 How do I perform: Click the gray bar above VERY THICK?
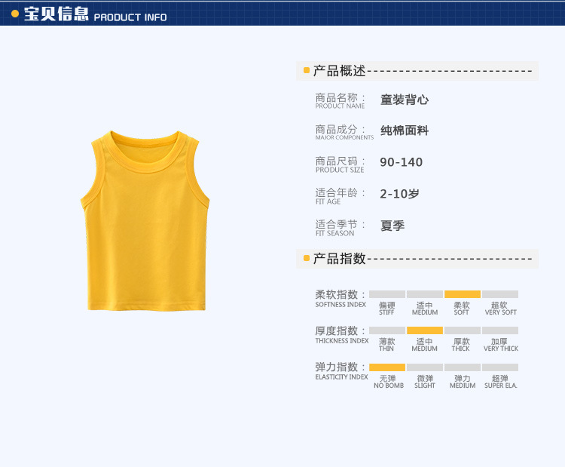tap(500, 330)
